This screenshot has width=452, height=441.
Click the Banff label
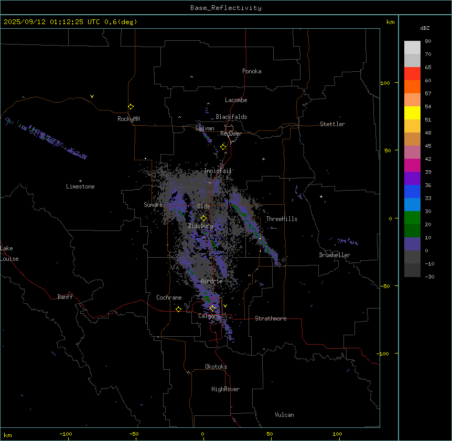[x=65, y=297]
